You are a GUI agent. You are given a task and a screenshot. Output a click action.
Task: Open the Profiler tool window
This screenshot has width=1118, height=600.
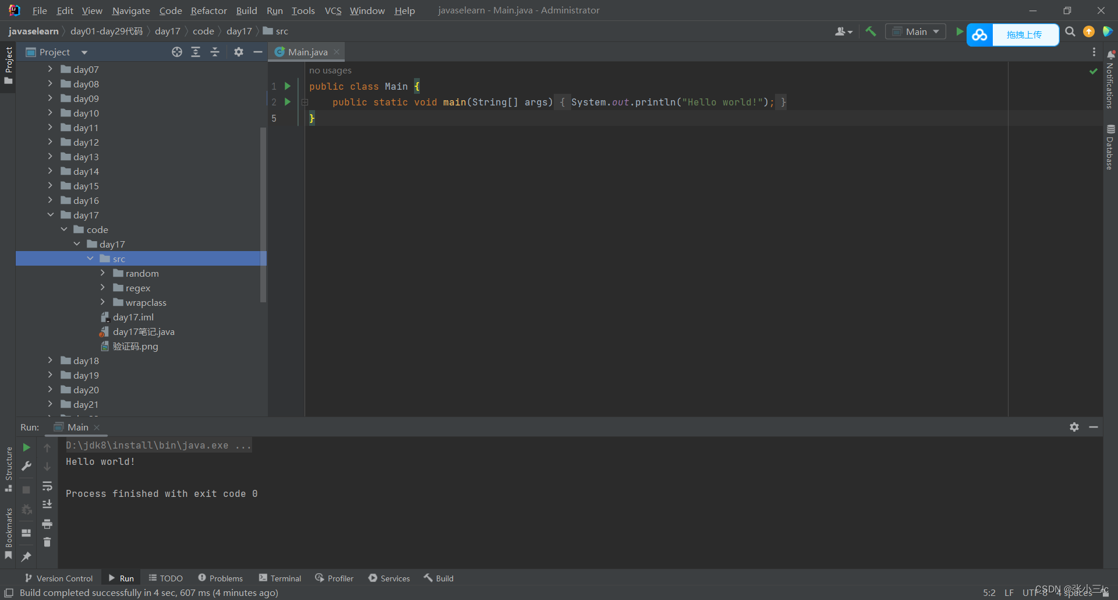pos(334,578)
